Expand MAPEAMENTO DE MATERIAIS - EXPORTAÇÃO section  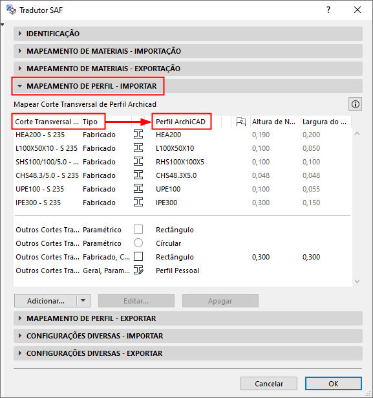pos(188,69)
